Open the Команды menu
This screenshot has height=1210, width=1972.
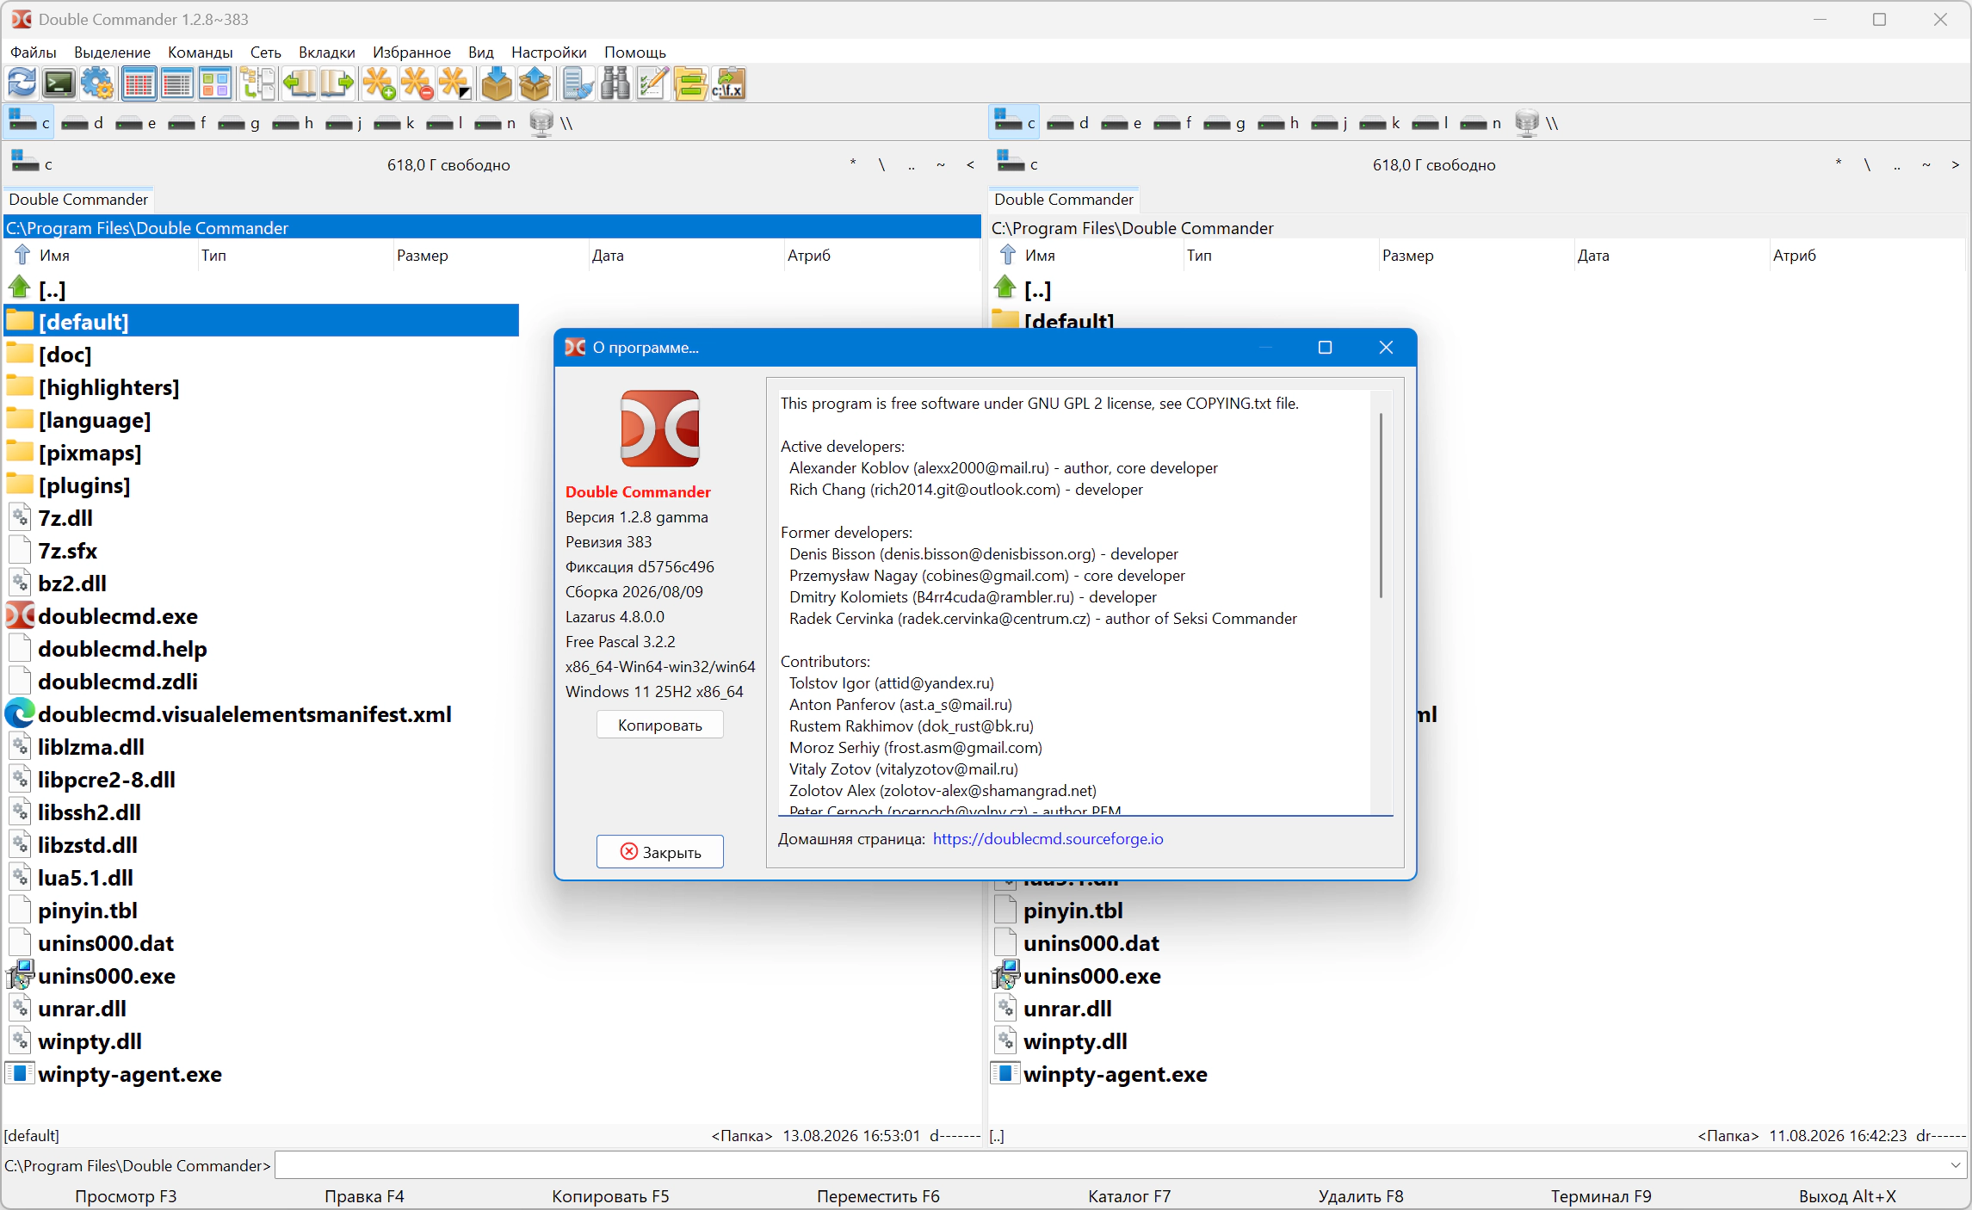(x=201, y=52)
